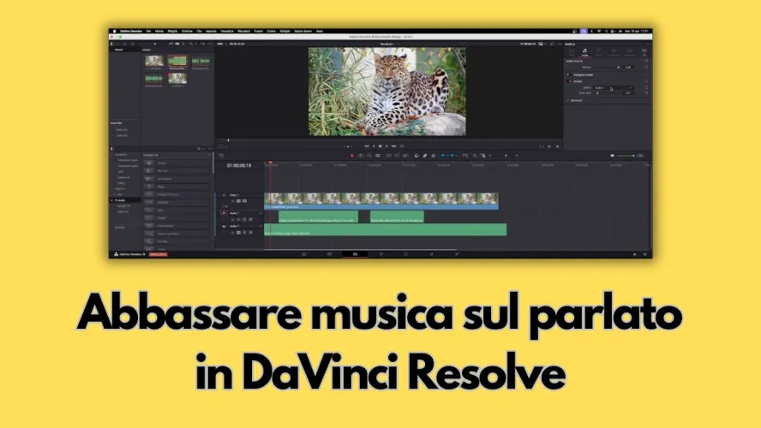The image size is (761, 428).
Task: Adjust the Duck level slider
Action: (x=609, y=93)
